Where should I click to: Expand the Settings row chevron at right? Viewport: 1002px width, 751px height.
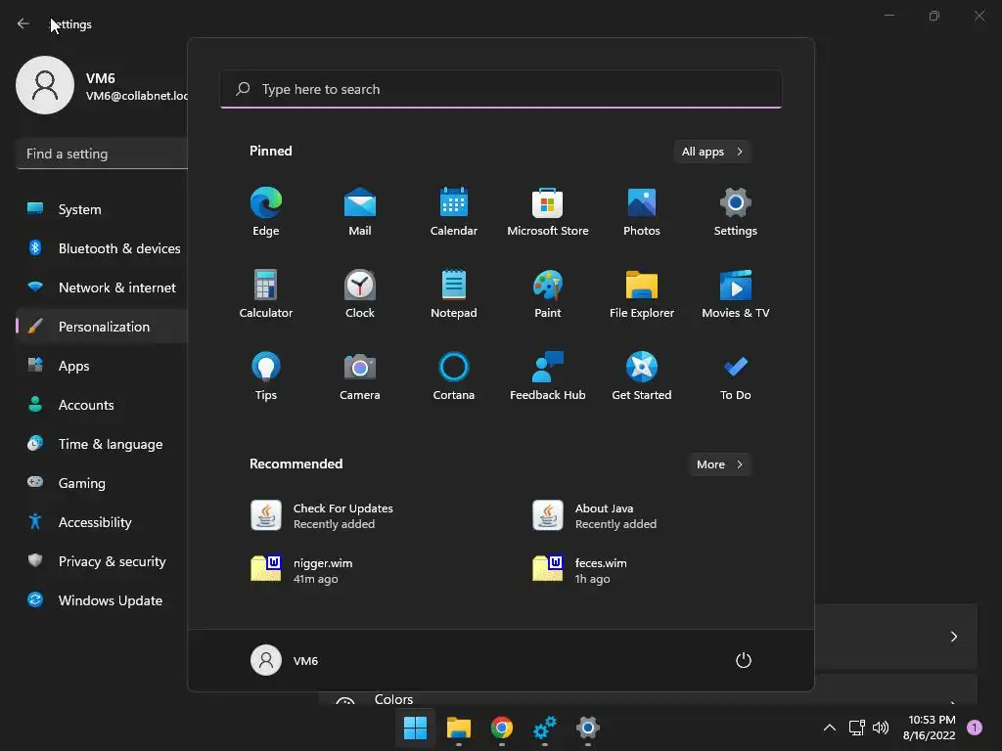point(953,637)
